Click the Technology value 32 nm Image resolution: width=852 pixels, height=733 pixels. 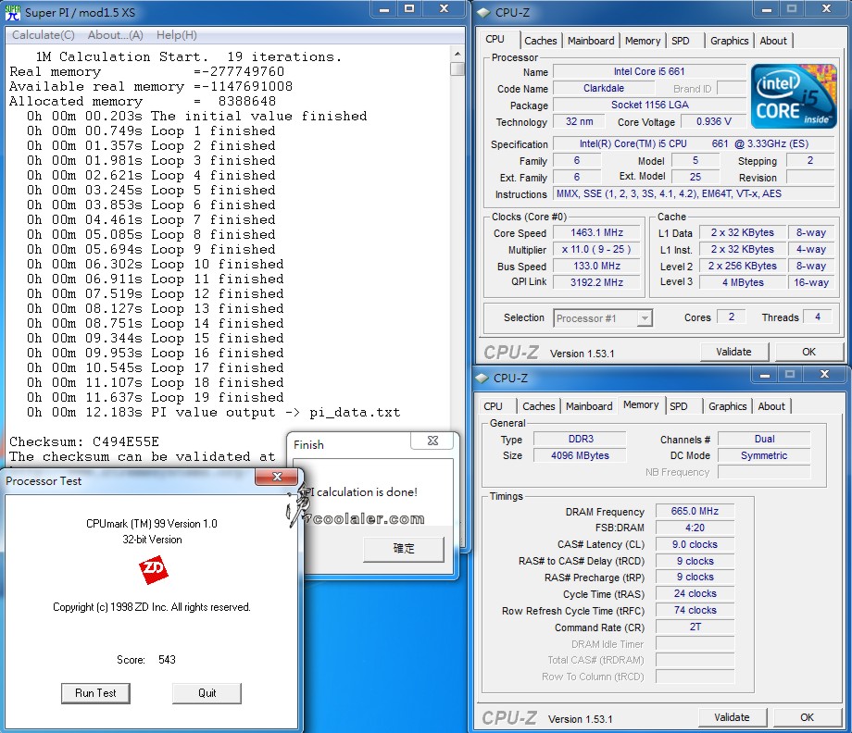point(579,121)
